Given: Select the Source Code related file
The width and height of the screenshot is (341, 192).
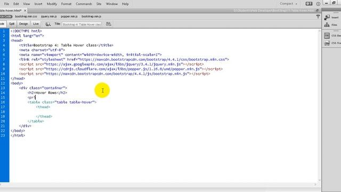Looking at the screenshot, I should (6, 17).
